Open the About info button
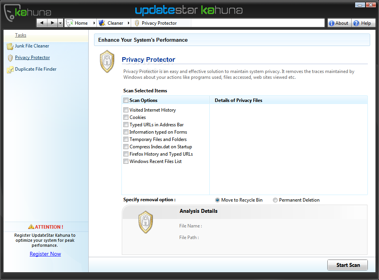The height and width of the screenshot is (280, 379). (339, 23)
